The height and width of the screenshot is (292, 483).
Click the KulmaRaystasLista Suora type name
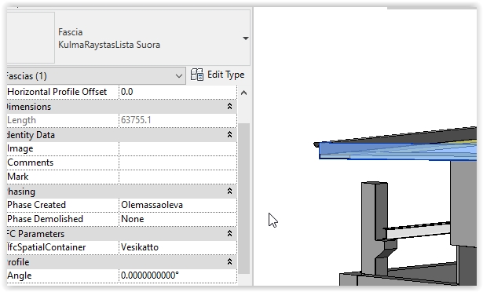109,45
